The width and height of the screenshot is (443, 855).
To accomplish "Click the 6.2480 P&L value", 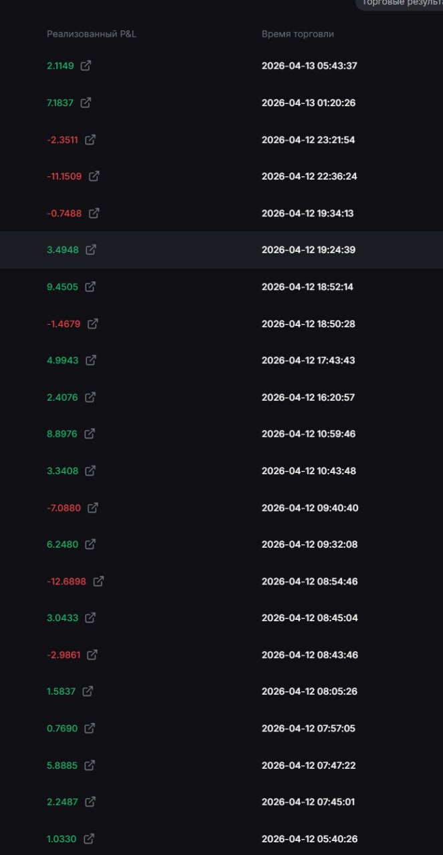I will click(62, 544).
